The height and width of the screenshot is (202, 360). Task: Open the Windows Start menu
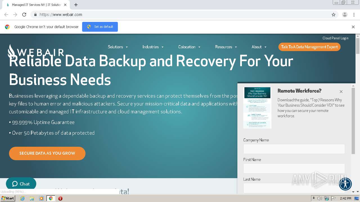click(8, 198)
